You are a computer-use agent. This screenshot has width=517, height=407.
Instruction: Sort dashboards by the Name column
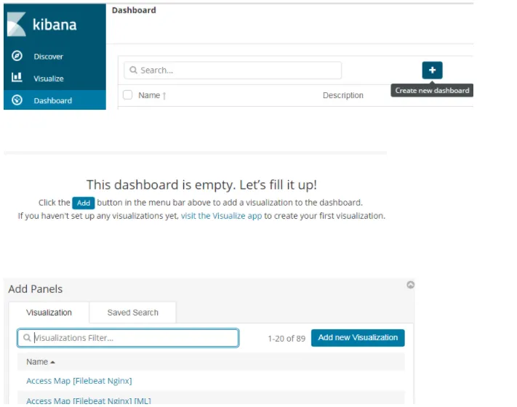(x=151, y=95)
